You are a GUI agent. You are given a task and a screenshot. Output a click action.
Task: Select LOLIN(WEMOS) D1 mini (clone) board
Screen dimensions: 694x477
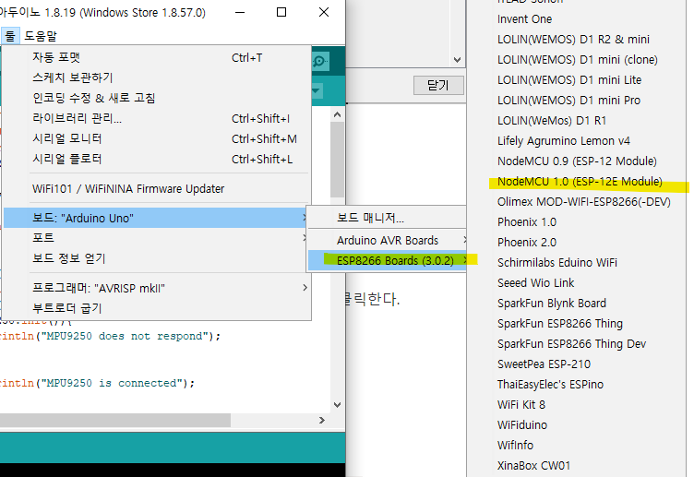tap(577, 60)
